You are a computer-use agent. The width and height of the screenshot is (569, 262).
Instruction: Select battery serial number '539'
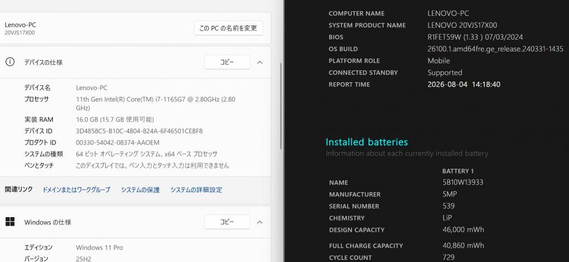pyautogui.click(x=448, y=206)
